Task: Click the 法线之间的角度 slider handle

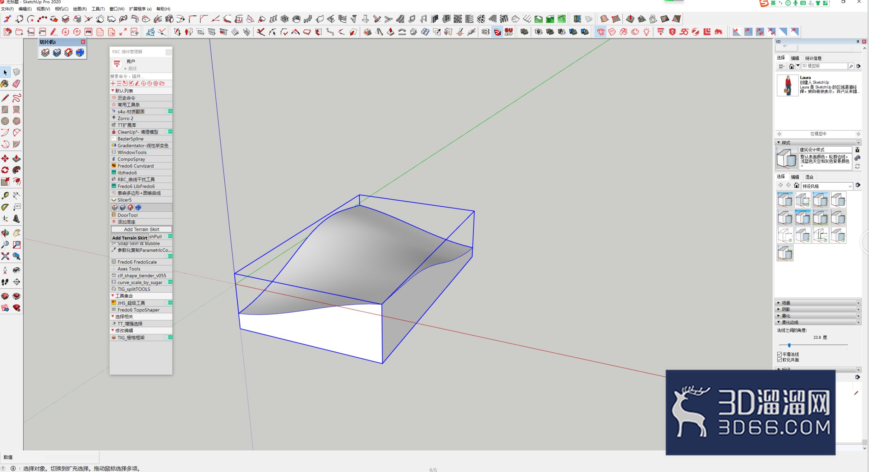Action: point(789,345)
